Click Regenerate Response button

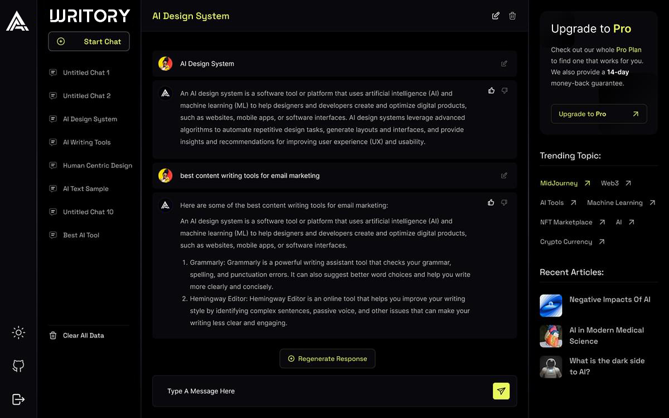point(327,358)
